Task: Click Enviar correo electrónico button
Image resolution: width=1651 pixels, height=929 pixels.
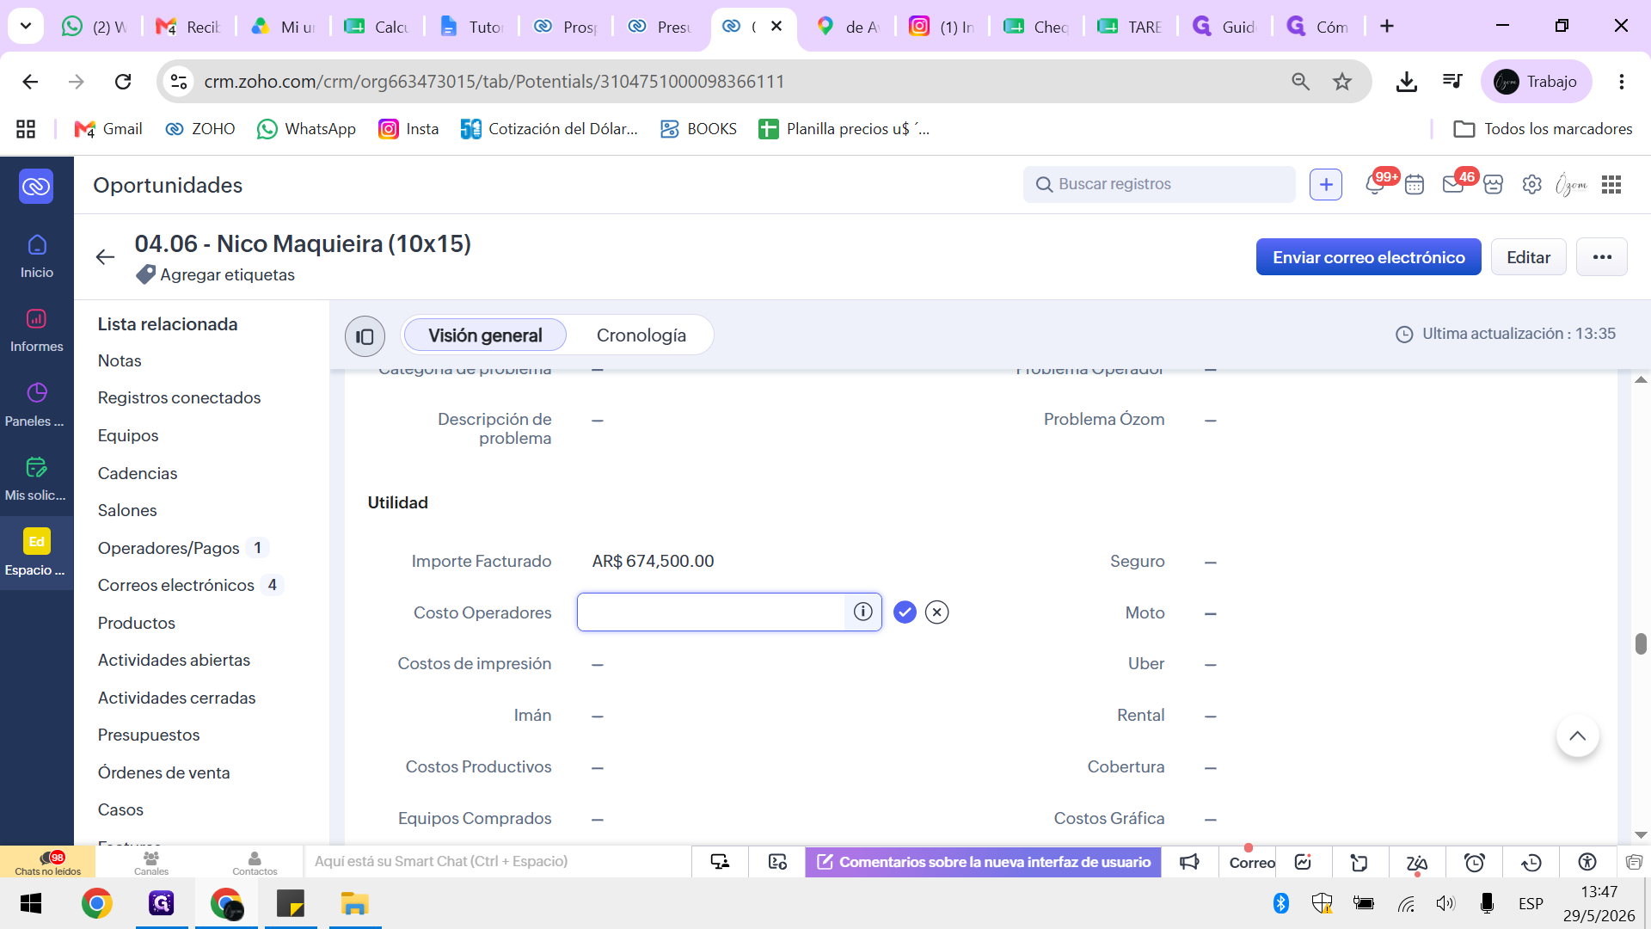Action: (x=1368, y=257)
